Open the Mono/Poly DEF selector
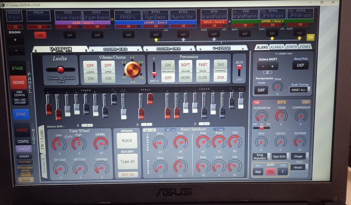Screen dimensions: 351x205 pyautogui.click(x=300, y=65)
